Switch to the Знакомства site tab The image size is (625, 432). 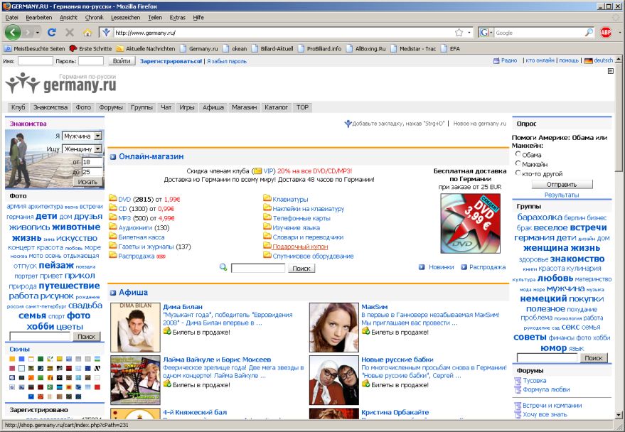[x=50, y=107]
